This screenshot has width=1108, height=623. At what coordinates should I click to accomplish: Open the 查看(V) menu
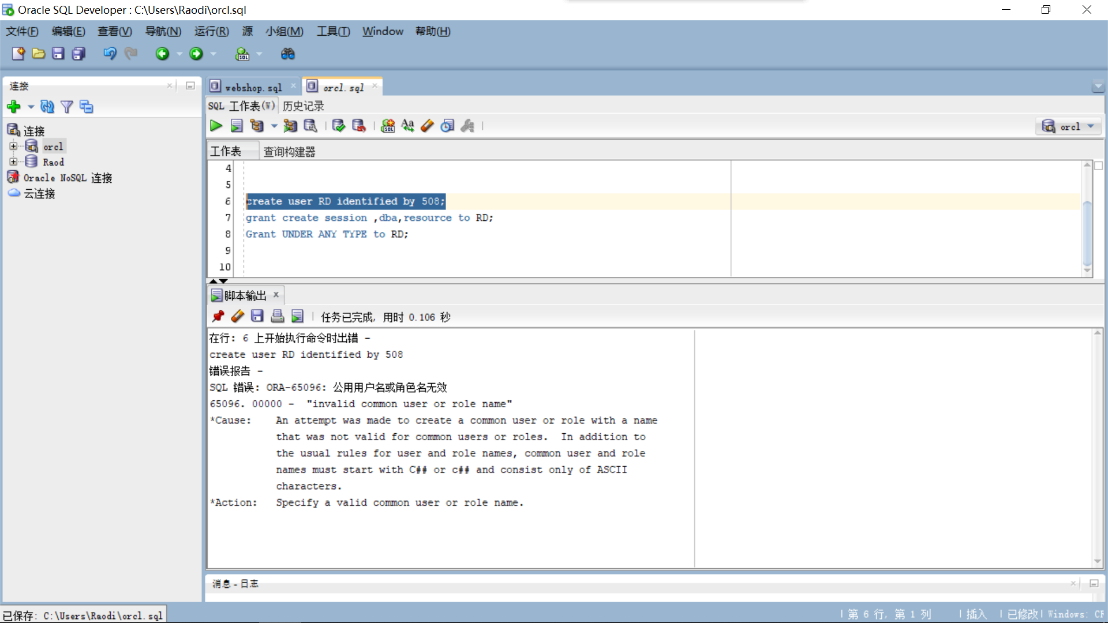coord(114,31)
